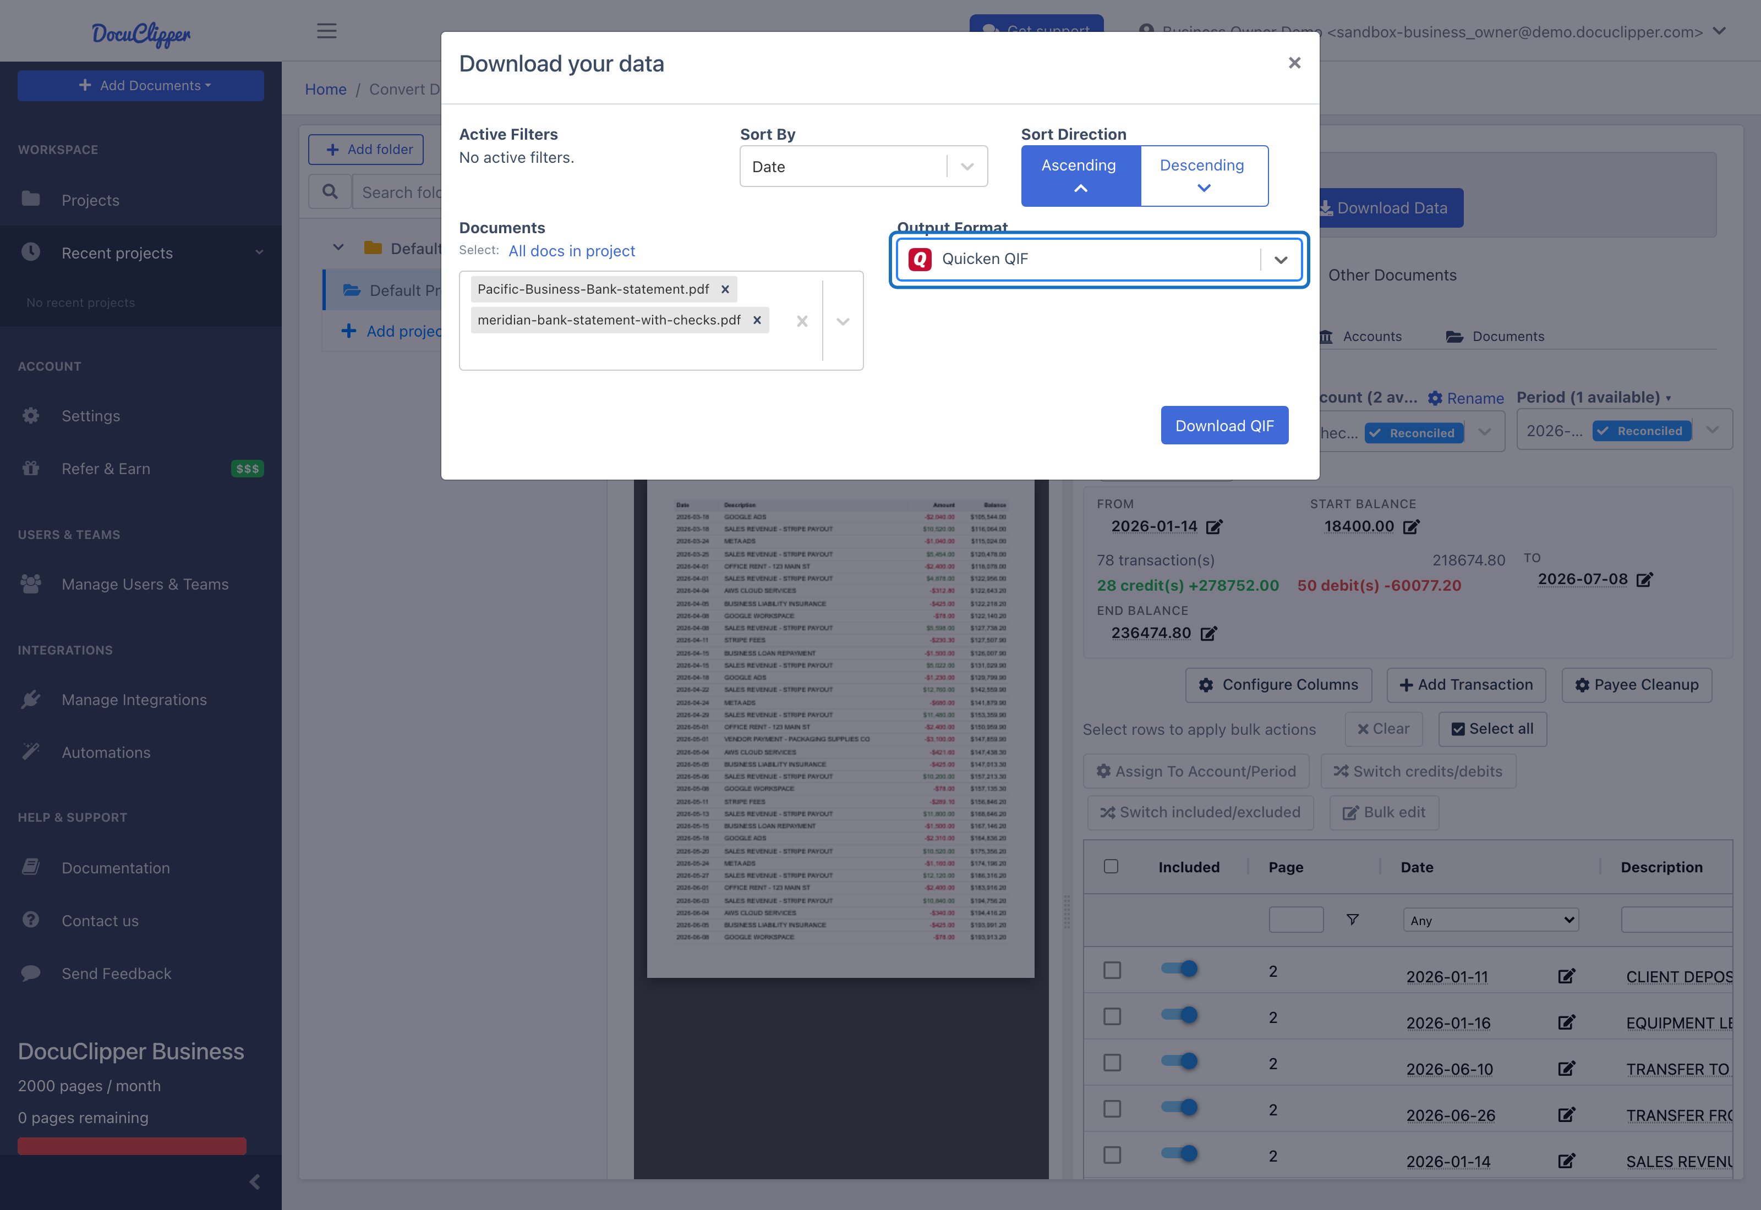Check the row checkbox for 2026-06-26
The height and width of the screenshot is (1210, 1761).
click(x=1112, y=1109)
